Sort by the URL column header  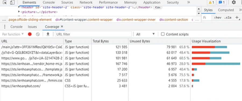pos(32,41)
